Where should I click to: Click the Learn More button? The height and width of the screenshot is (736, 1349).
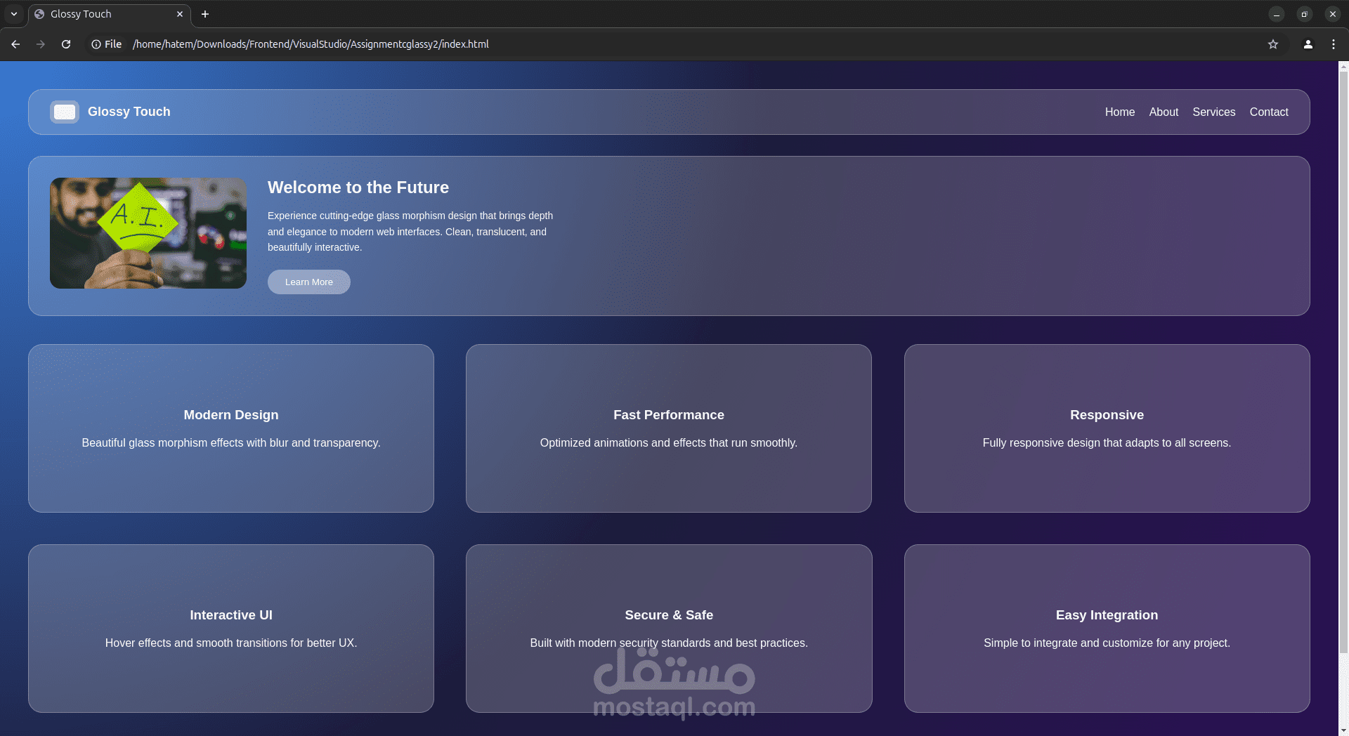tap(309, 282)
